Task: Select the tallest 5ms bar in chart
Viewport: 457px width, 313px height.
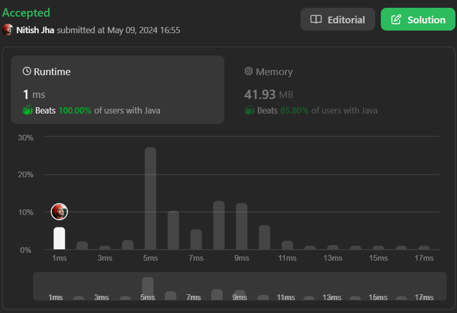Action: click(150, 198)
